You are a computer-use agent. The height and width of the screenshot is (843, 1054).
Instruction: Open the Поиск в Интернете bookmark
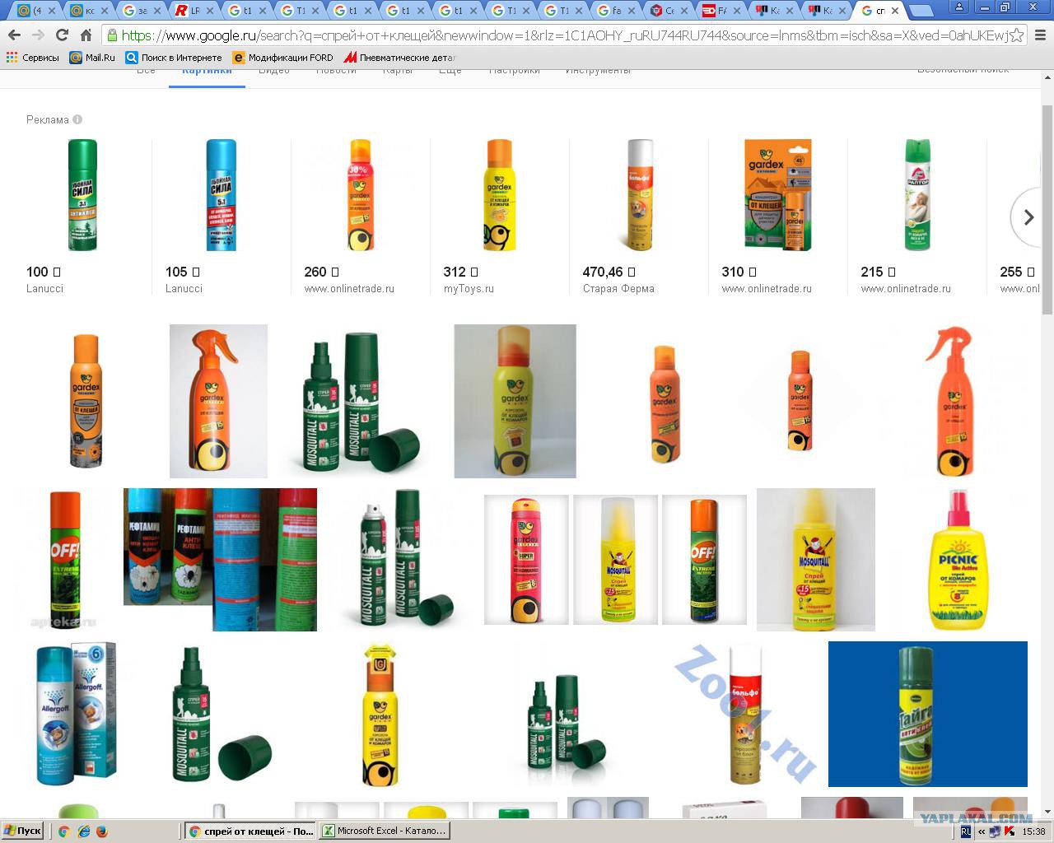coord(174,58)
